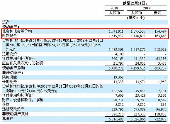Viewport: 170px width, 124px height.
Task: Select the value 1,075,557
Action: [138, 31]
